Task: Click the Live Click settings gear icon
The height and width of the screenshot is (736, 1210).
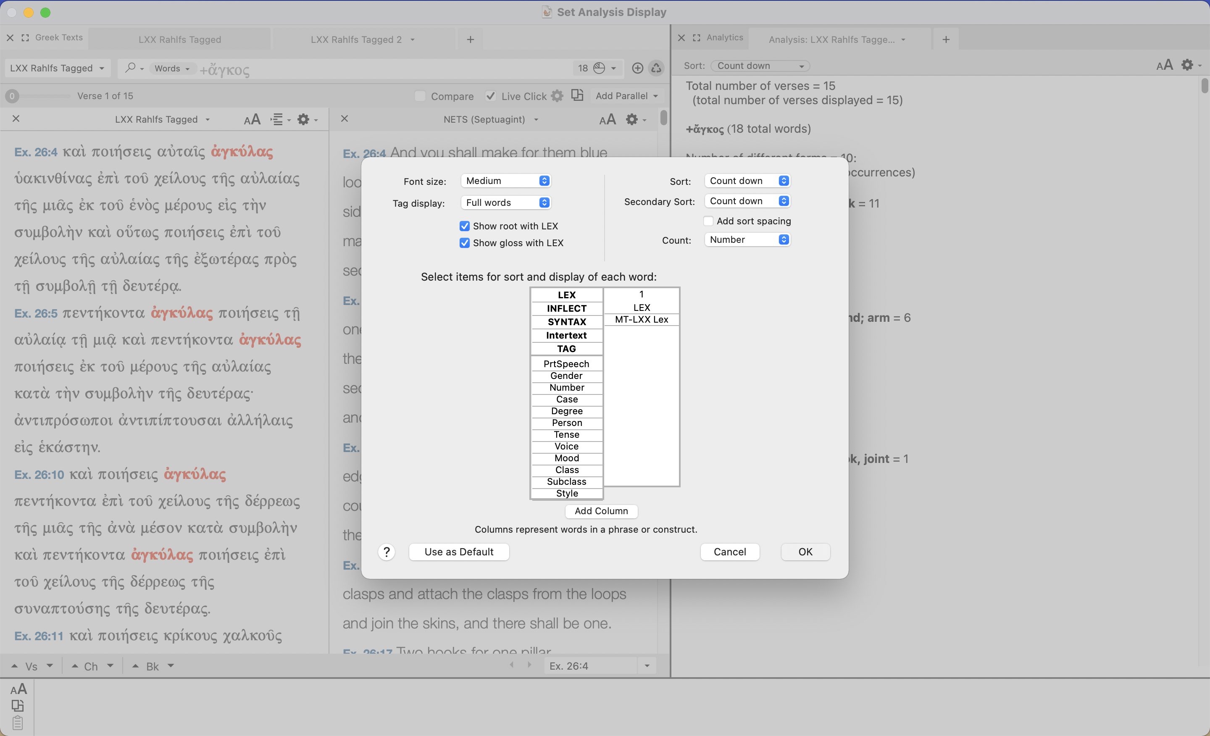Action: pyautogui.click(x=557, y=96)
